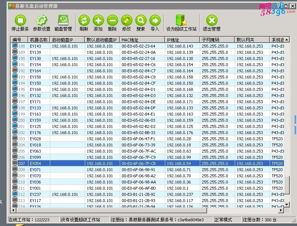Sort by 子网掩码 column header
This screenshot has height=226, width=297.
tap(217, 40)
